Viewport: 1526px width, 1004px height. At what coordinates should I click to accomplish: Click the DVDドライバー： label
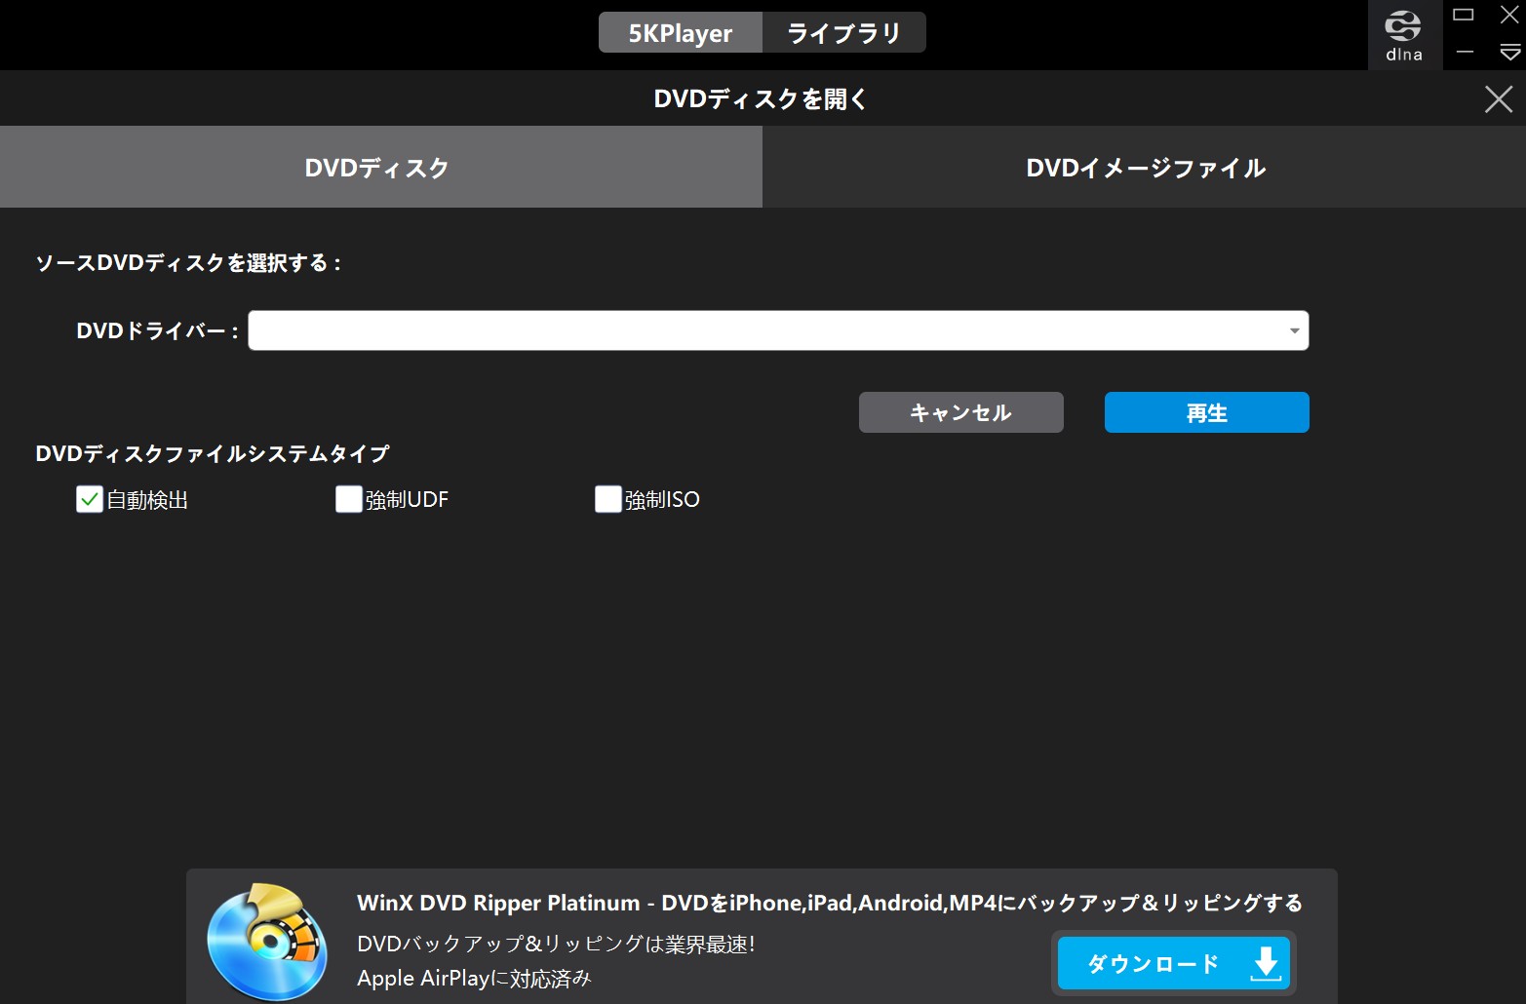(158, 330)
